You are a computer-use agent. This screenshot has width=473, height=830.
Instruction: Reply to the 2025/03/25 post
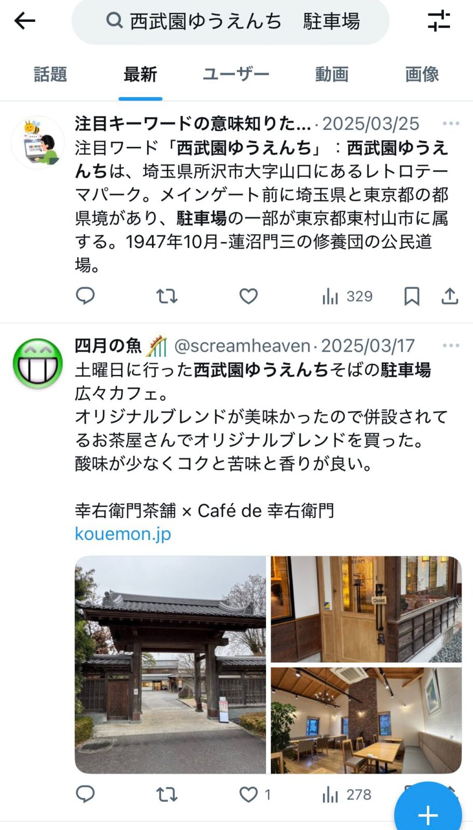(85, 296)
